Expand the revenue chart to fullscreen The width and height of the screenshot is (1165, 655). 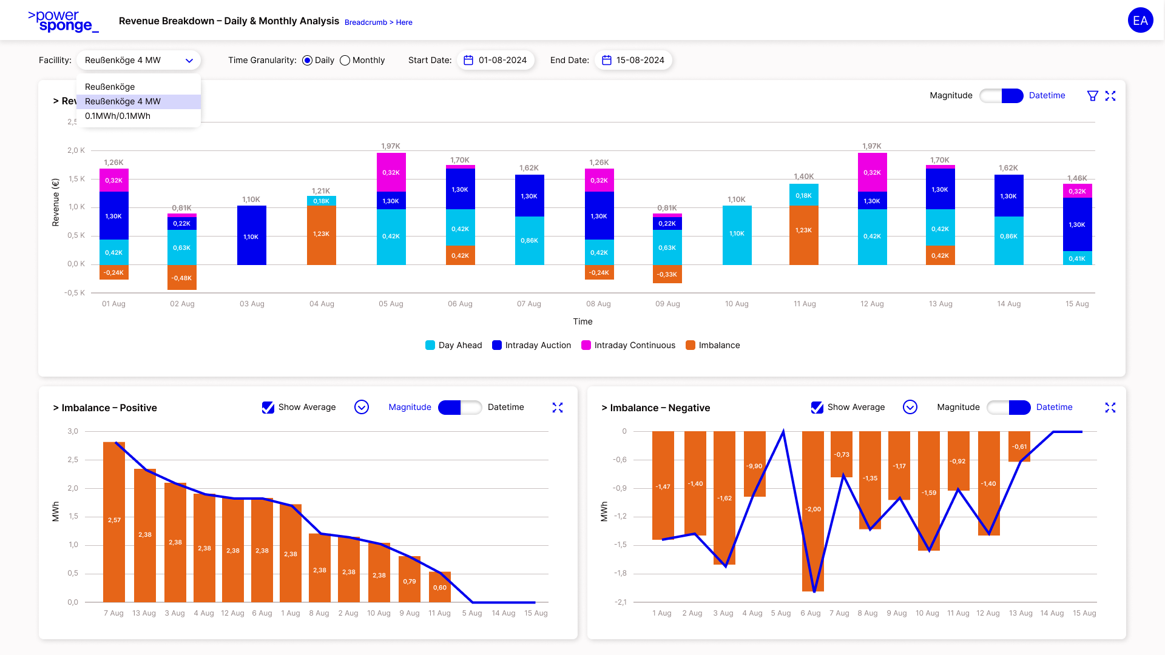1110,96
